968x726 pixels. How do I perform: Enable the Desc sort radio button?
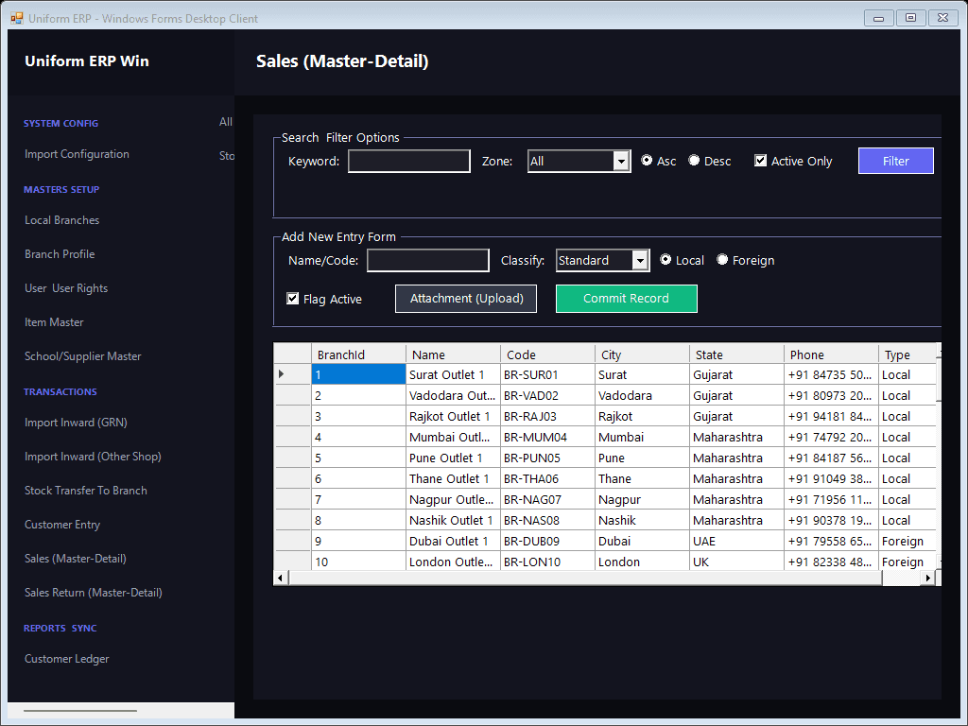tap(694, 161)
